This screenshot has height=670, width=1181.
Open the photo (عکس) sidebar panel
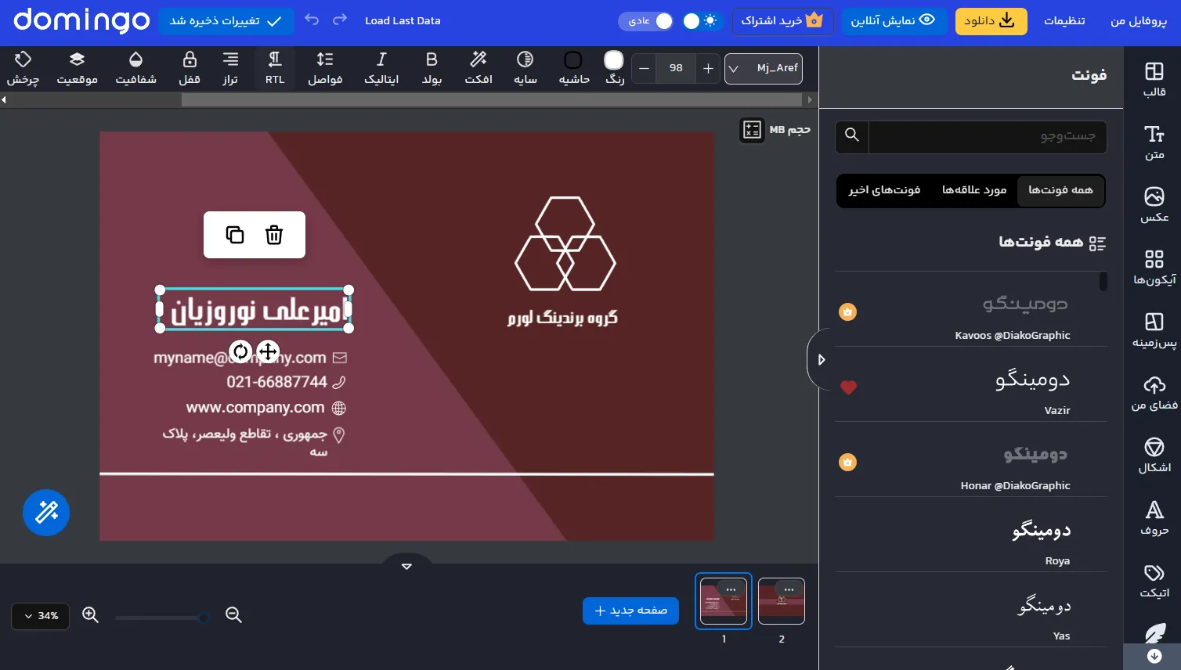tap(1154, 205)
